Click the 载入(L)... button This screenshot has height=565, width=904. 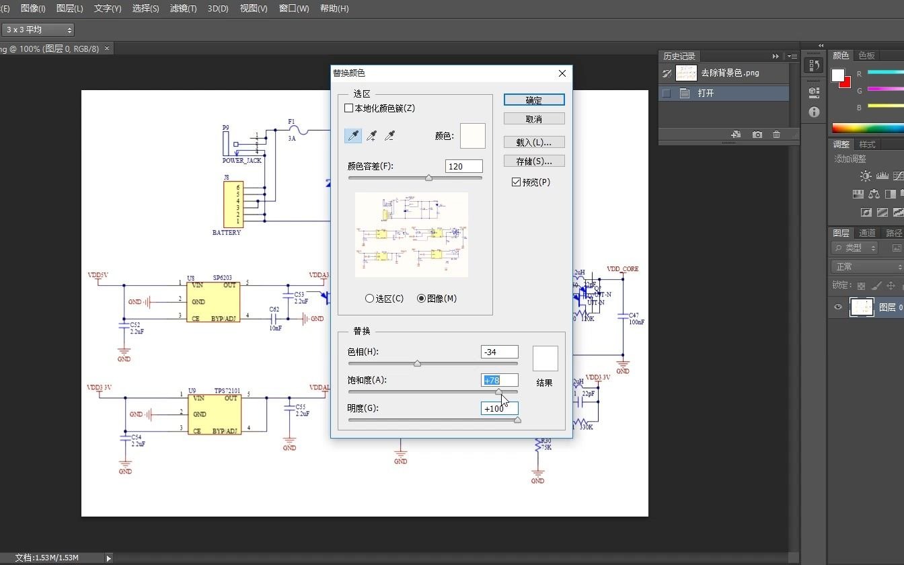click(534, 142)
